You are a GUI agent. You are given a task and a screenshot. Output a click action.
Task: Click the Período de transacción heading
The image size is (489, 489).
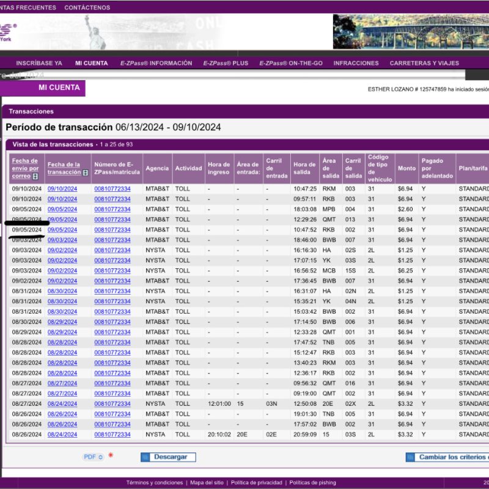pyautogui.click(x=113, y=127)
